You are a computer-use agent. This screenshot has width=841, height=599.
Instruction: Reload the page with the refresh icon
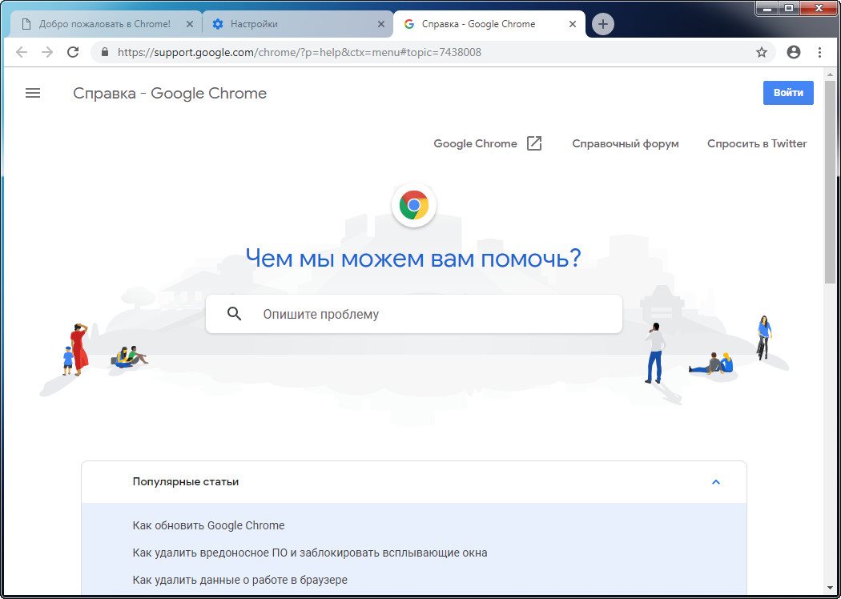(x=73, y=52)
